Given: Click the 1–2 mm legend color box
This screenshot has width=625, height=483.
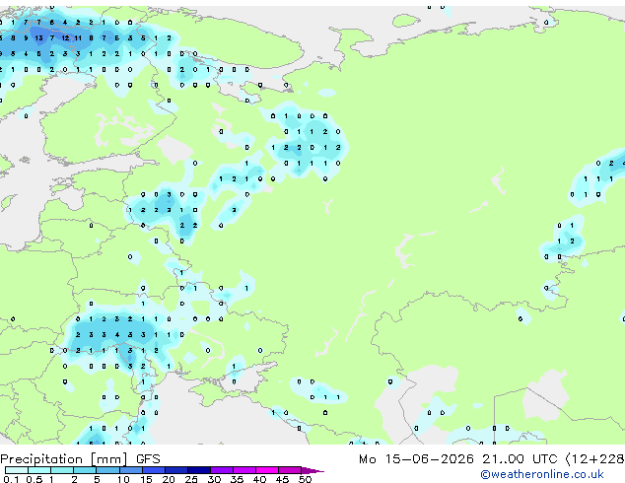Looking at the screenshot, I should (x=62, y=470).
